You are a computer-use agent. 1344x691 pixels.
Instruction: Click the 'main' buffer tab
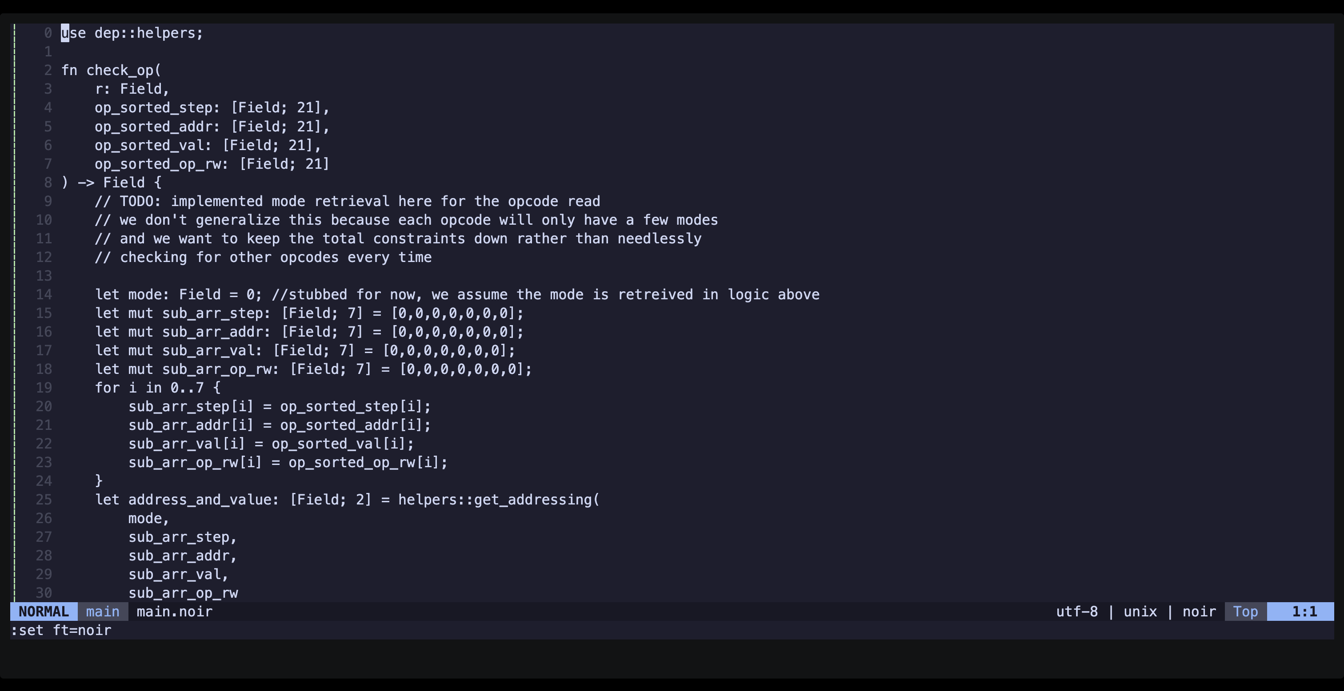pos(102,611)
